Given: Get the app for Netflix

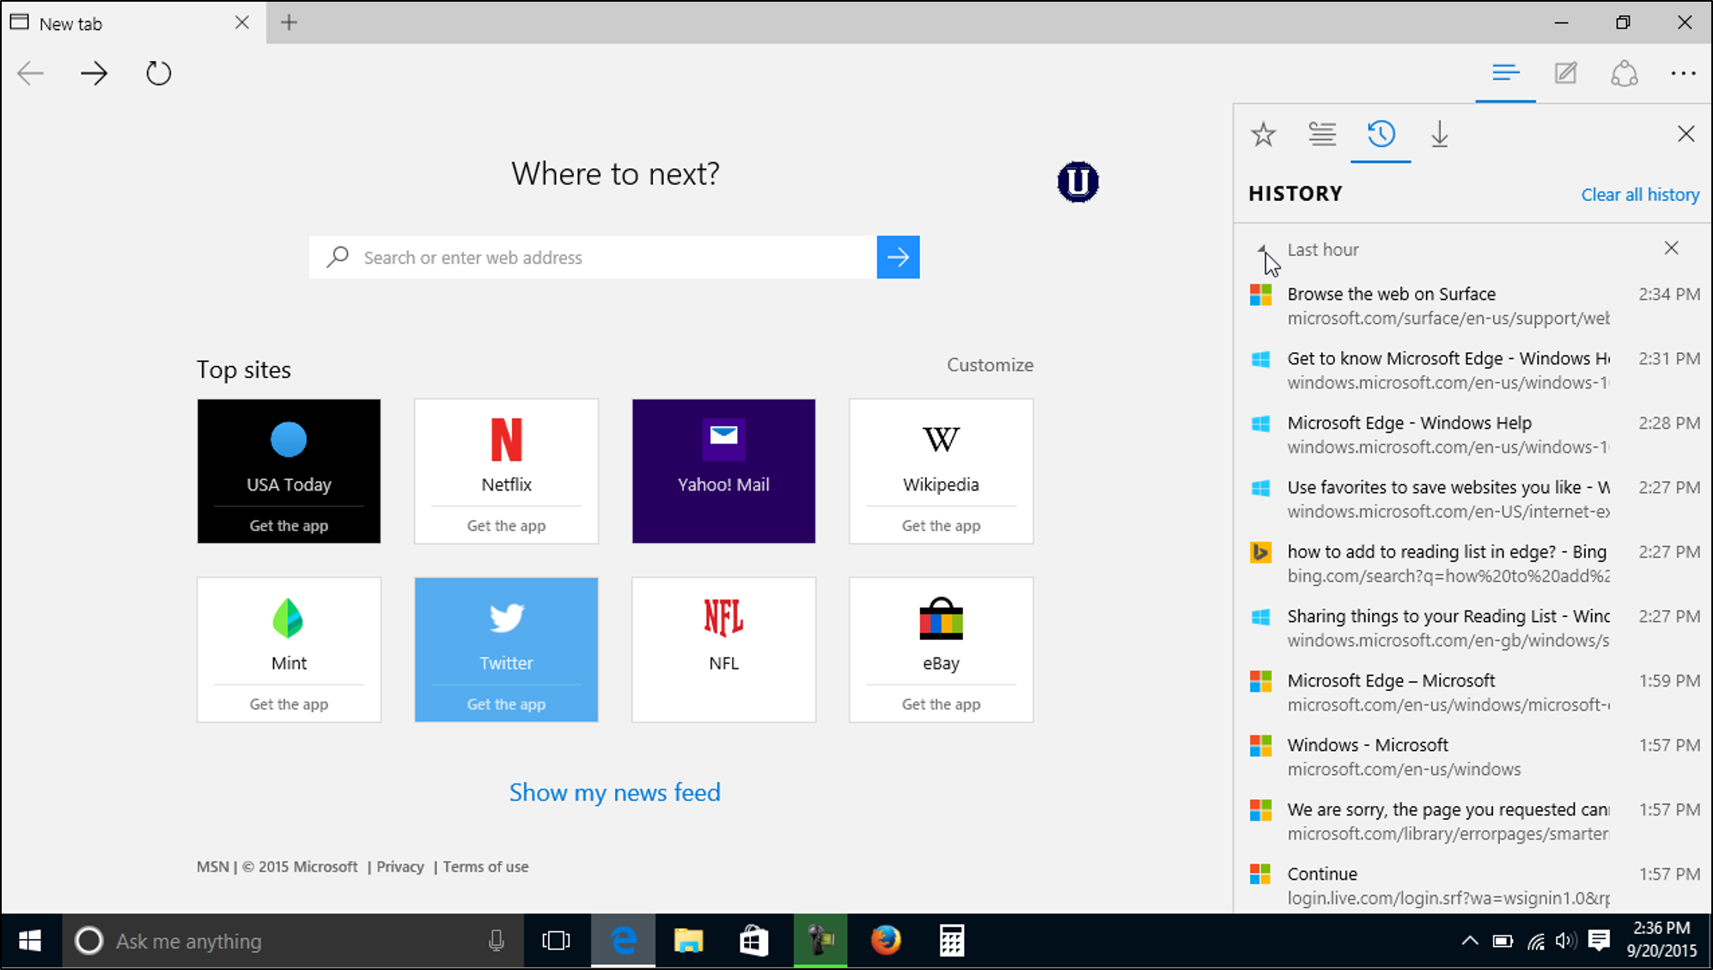Looking at the screenshot, I should [505, 525].
